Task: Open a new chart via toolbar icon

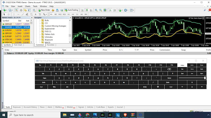Action: click(4, 10)
